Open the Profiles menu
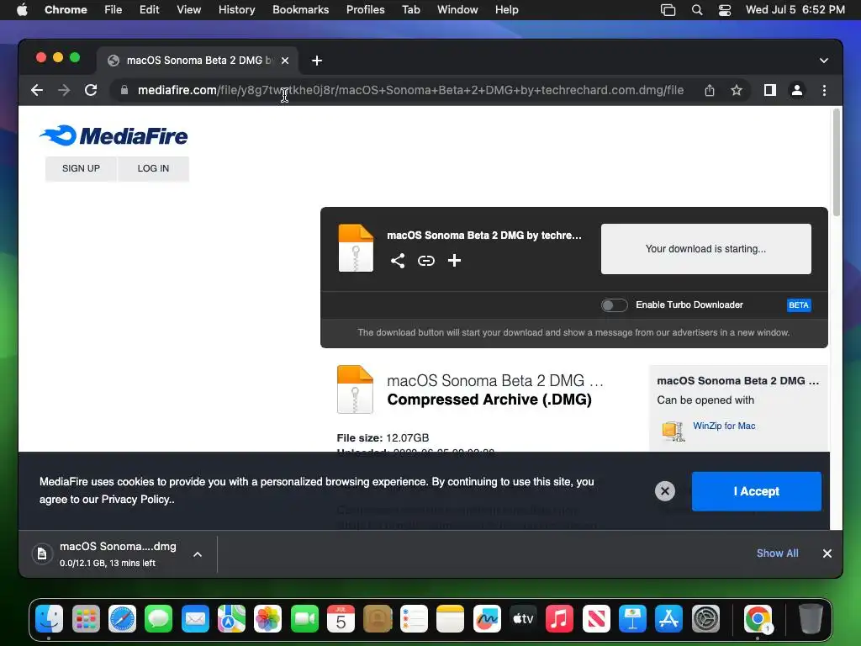 [365, 10]
